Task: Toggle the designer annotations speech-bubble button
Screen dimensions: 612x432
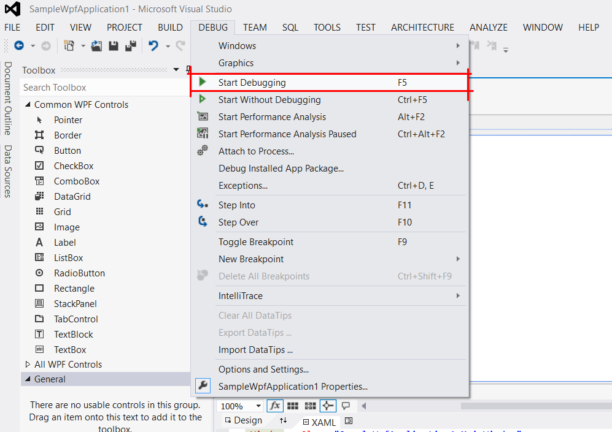Action: coord(346,406)
